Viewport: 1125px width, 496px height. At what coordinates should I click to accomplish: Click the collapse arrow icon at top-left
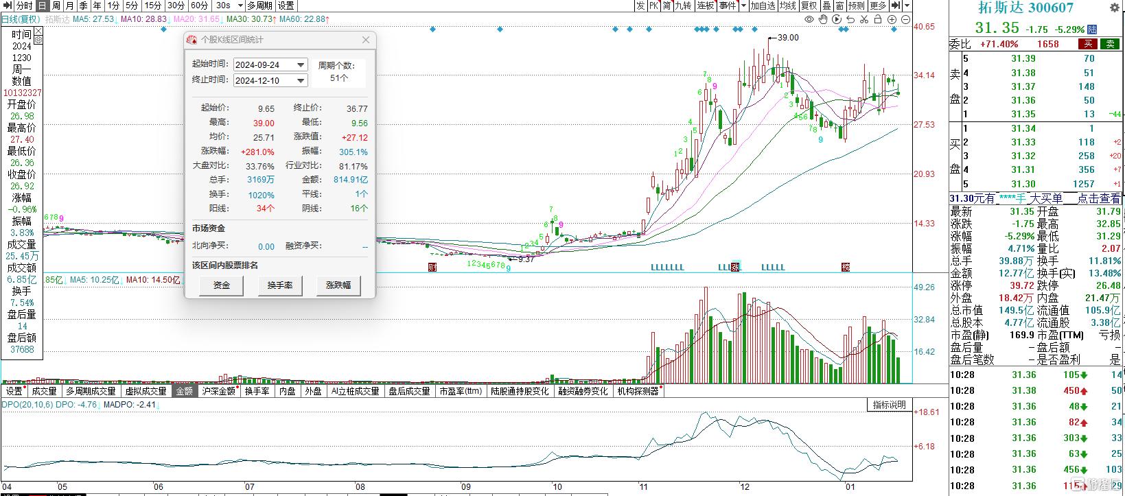click(8, 5)
